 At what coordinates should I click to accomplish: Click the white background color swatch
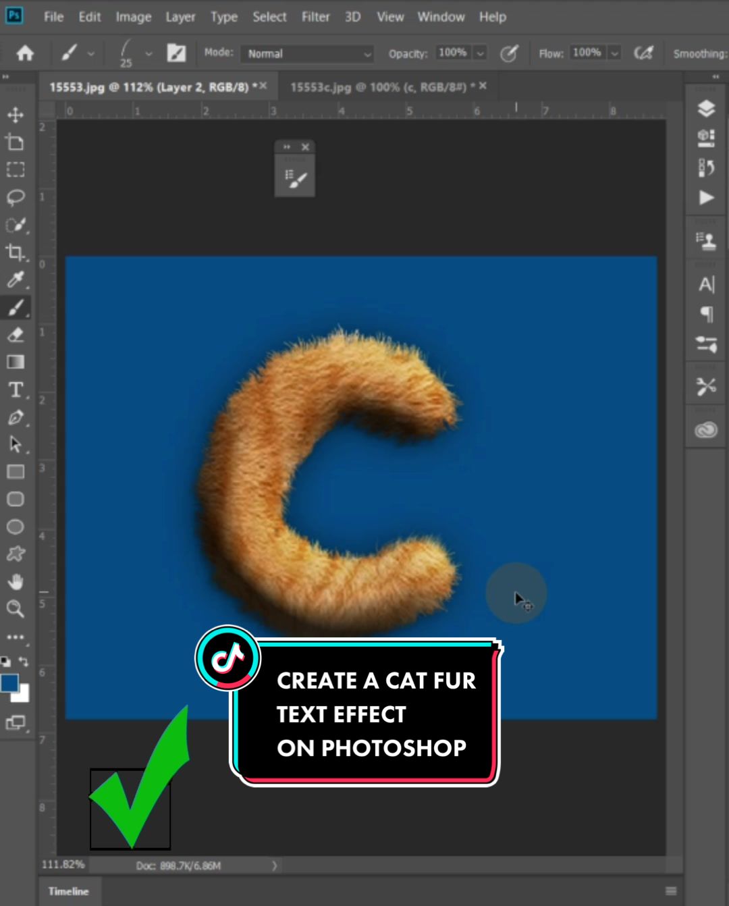(24, 695)
